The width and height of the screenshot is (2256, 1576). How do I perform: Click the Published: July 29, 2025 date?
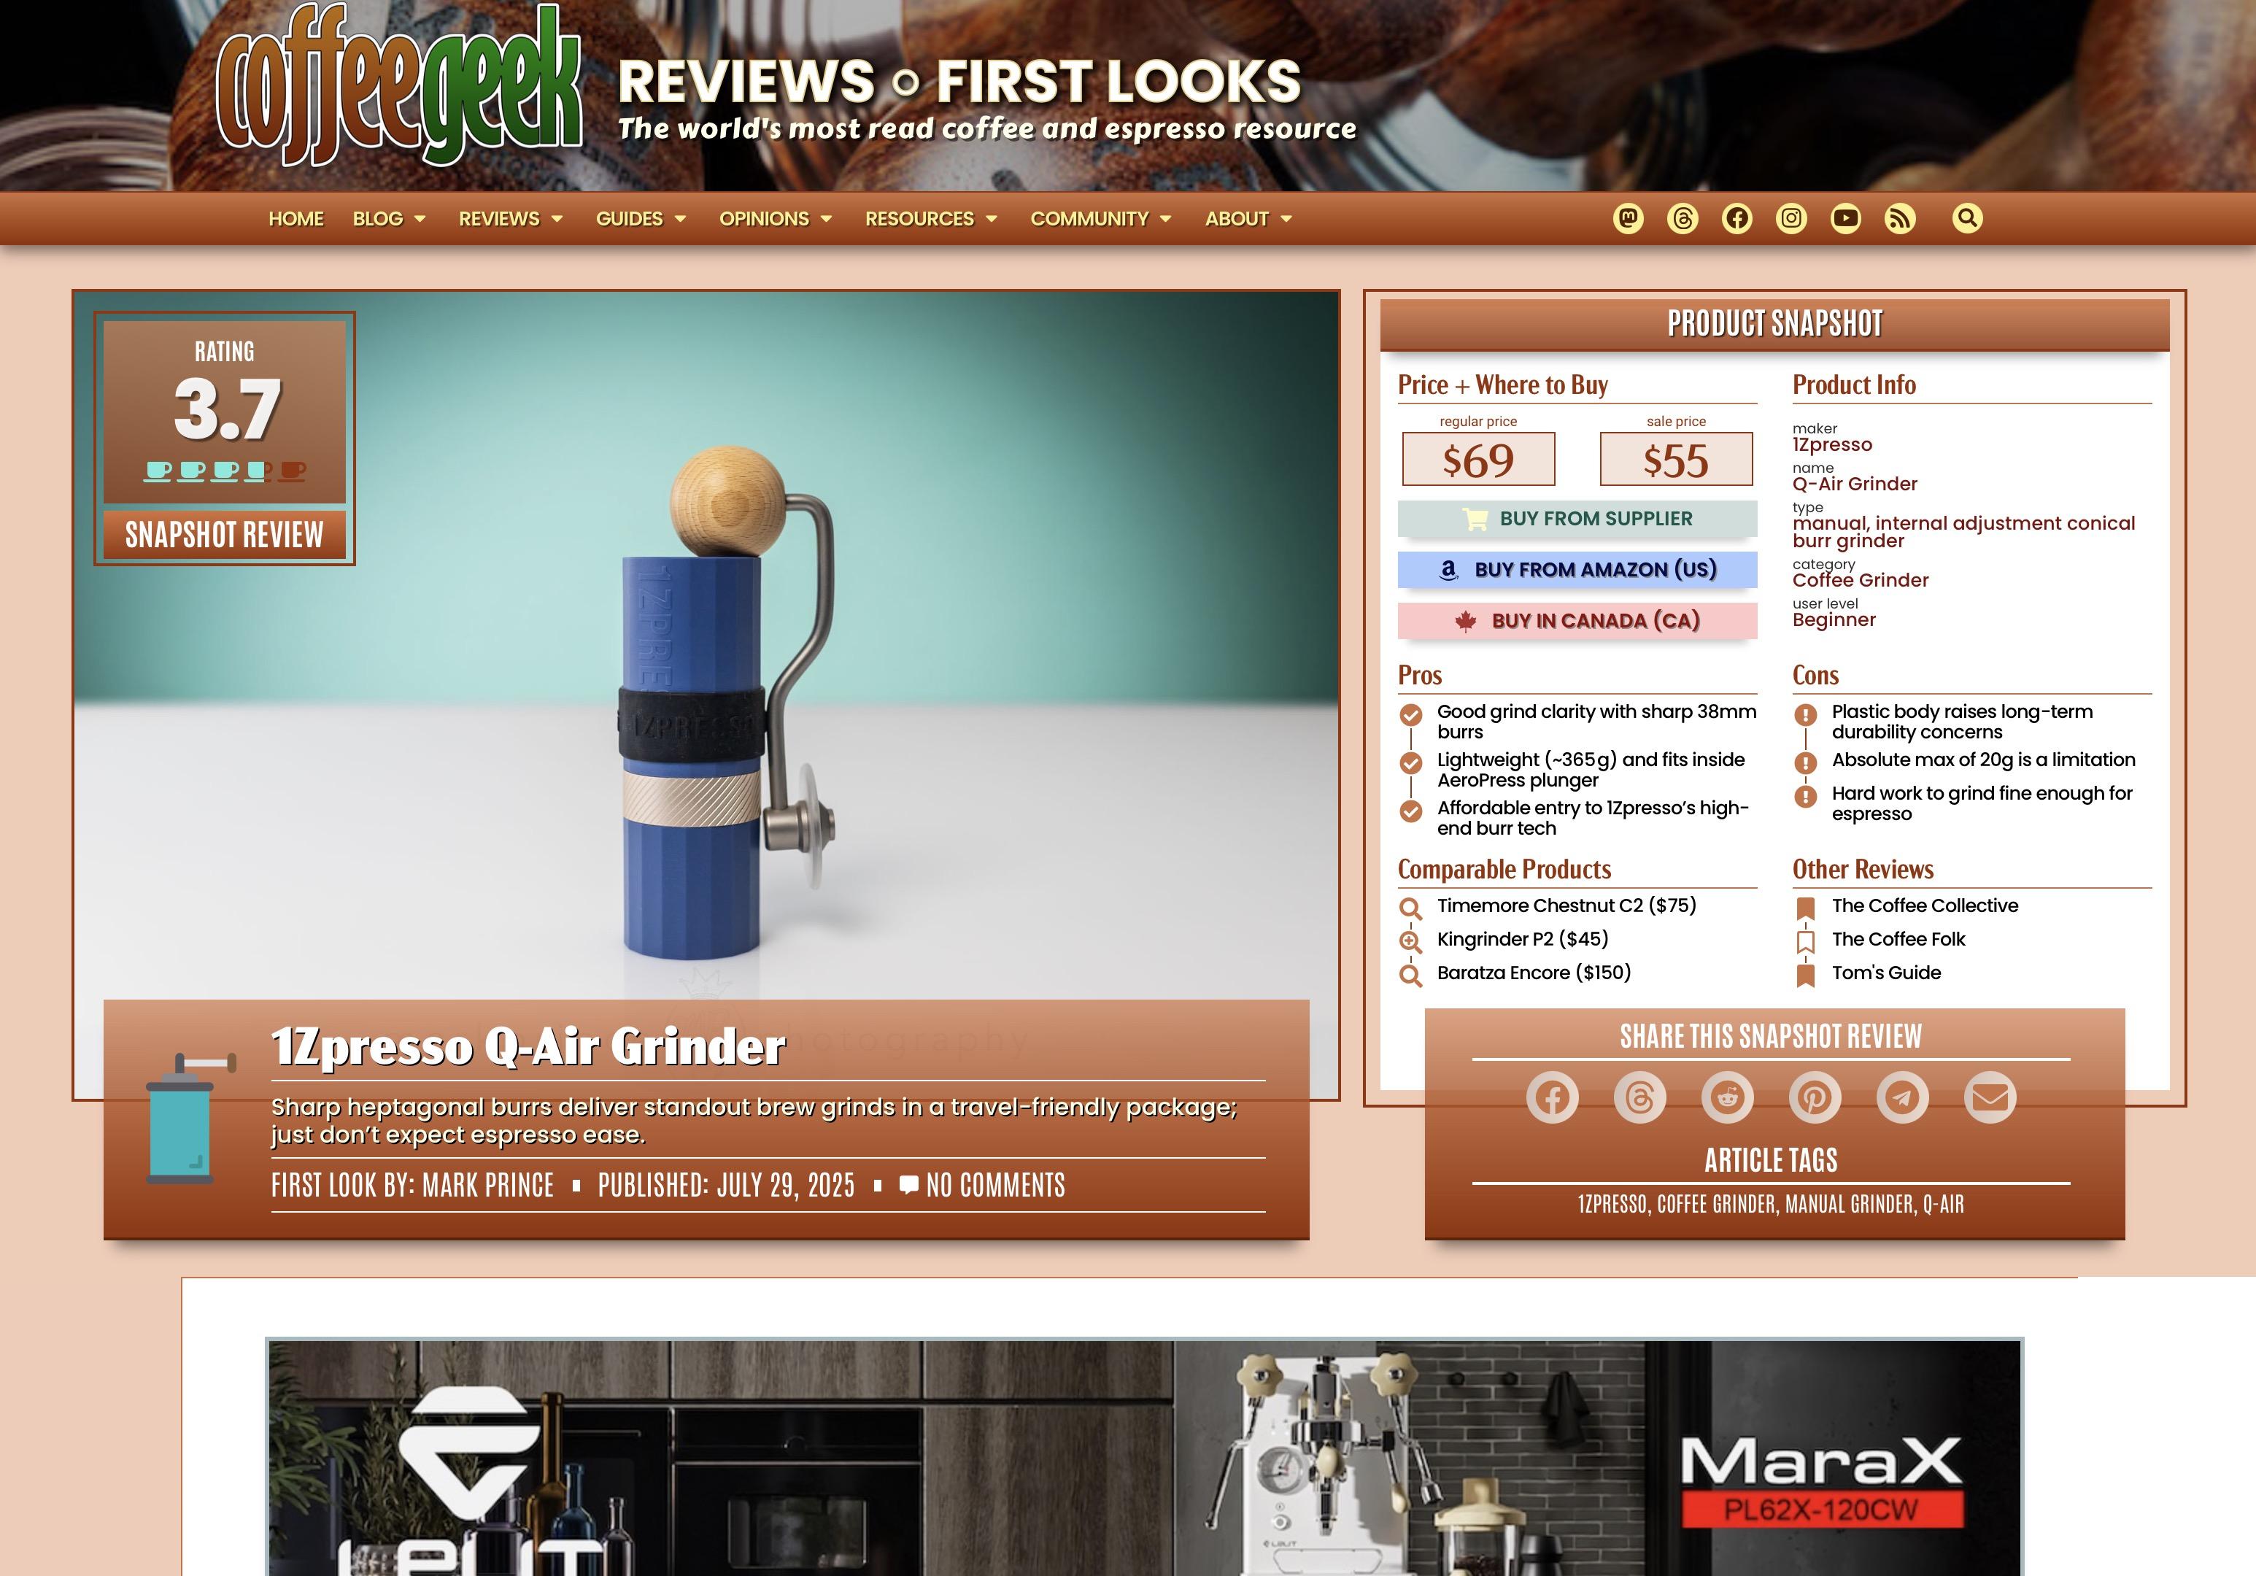pos(726,1186)
